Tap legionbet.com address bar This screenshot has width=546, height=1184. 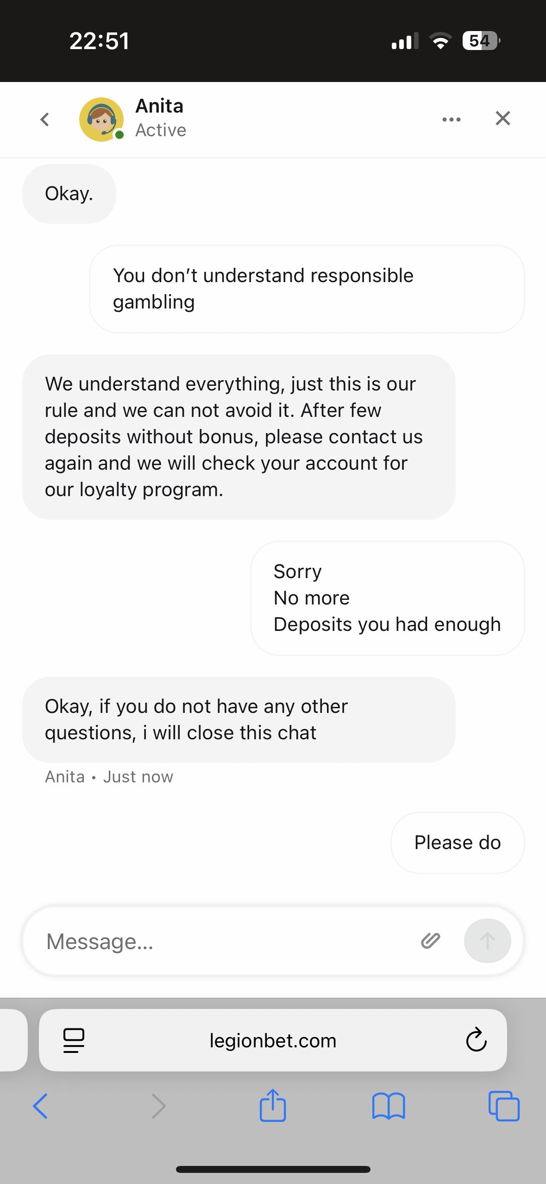coord(273,1040)
